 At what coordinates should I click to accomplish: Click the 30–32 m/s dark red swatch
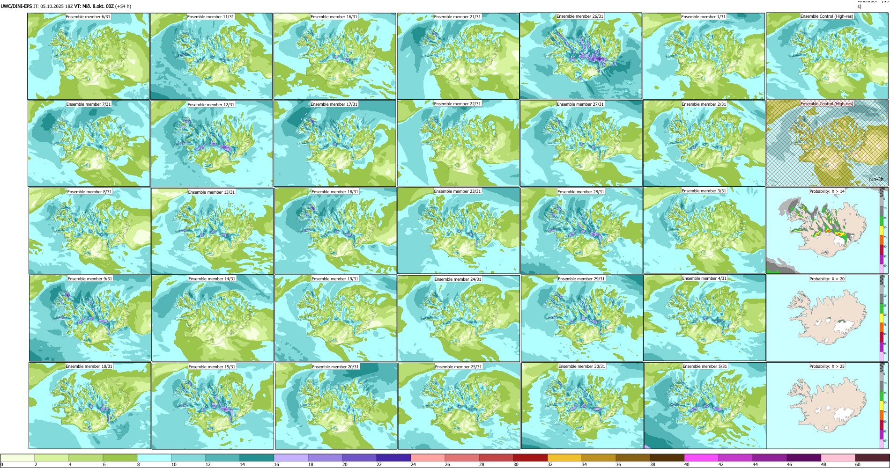pyautogui.click(x=530, y=458)
